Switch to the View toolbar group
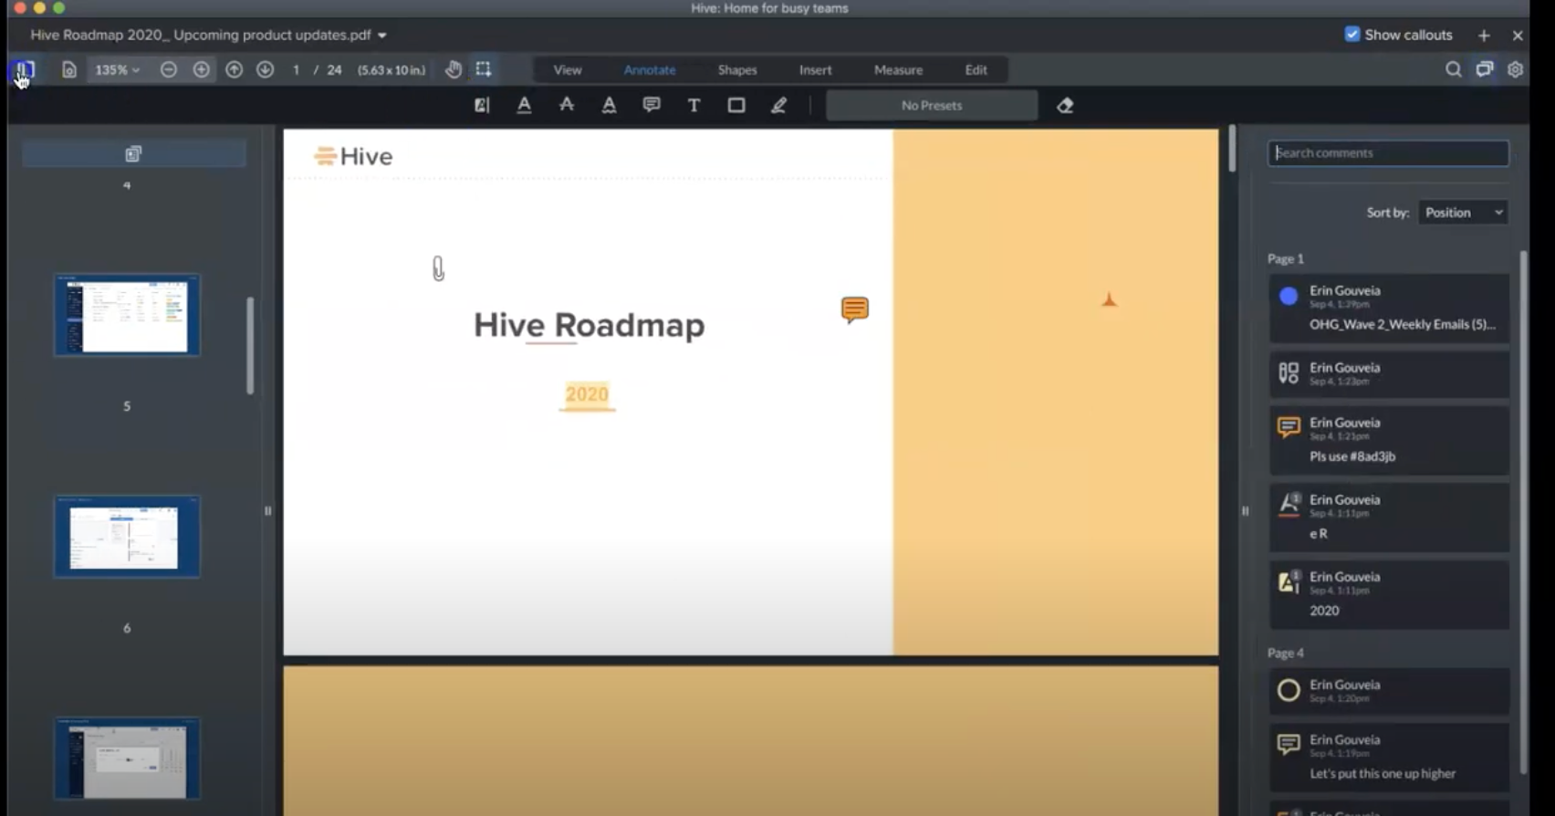This screenshot has width=1555, height=816. tap(568, 69)
